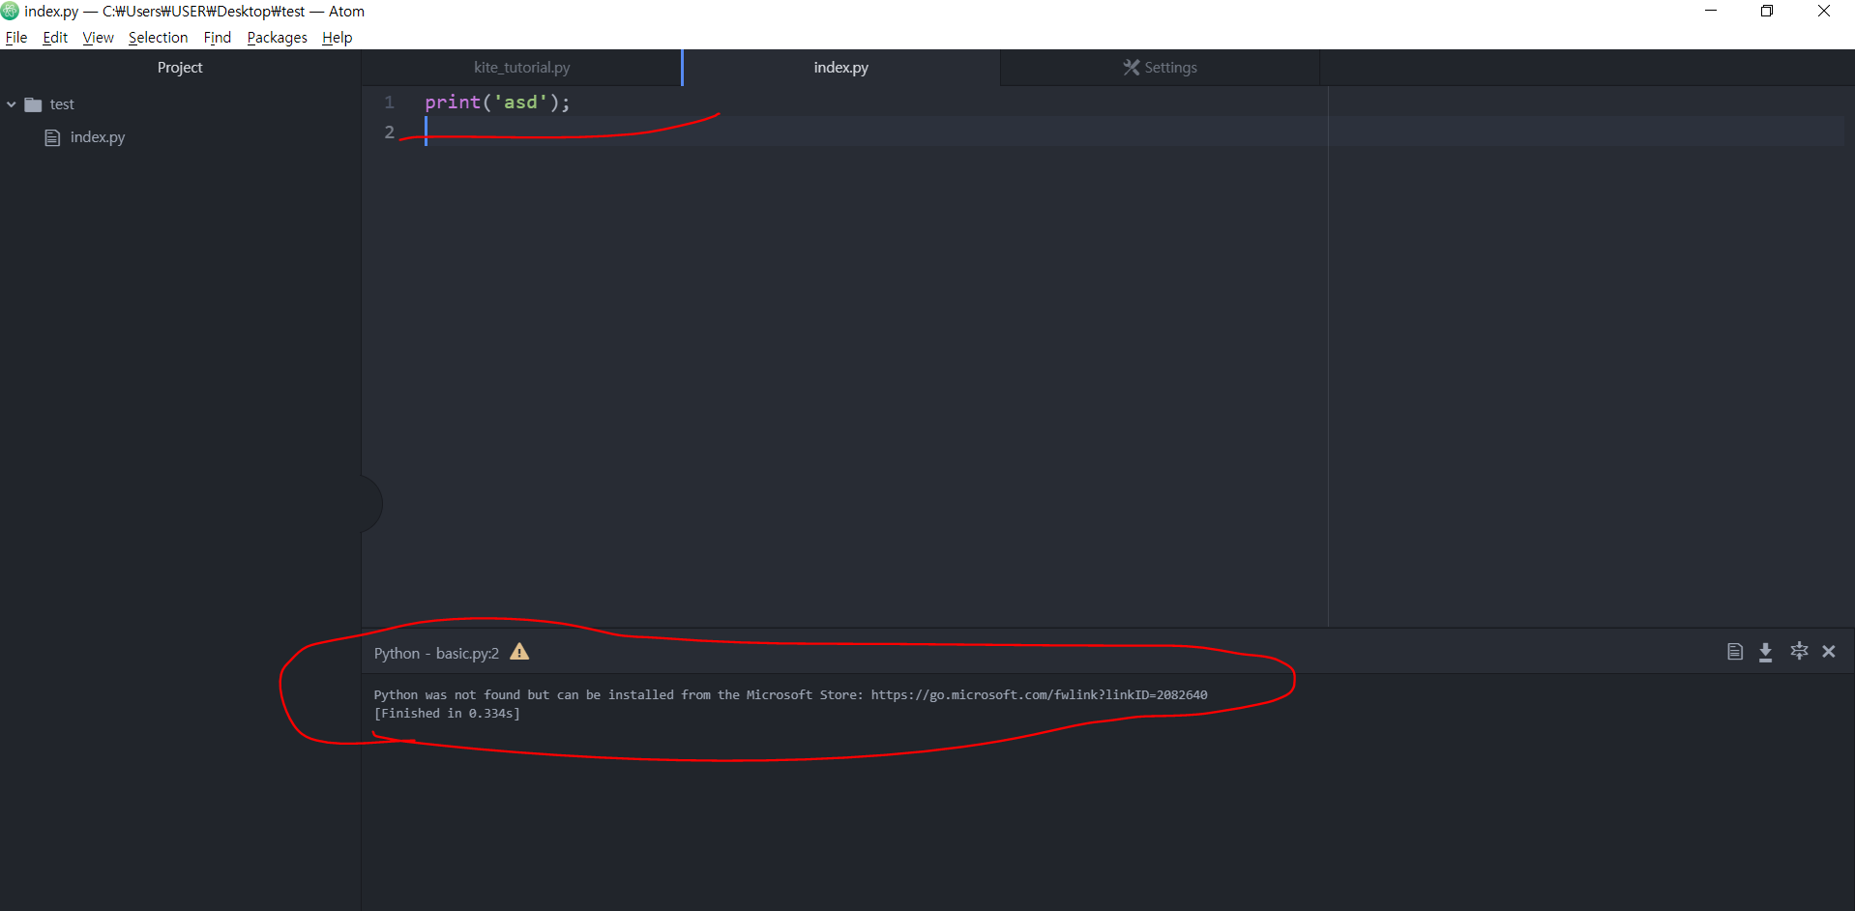Click the warning triangle icon

click(519, 652)
